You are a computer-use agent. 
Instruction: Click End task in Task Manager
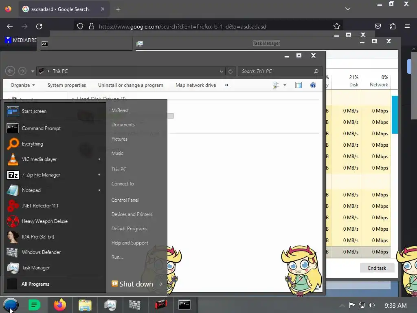pyautogui.click(x=377, y=268)
